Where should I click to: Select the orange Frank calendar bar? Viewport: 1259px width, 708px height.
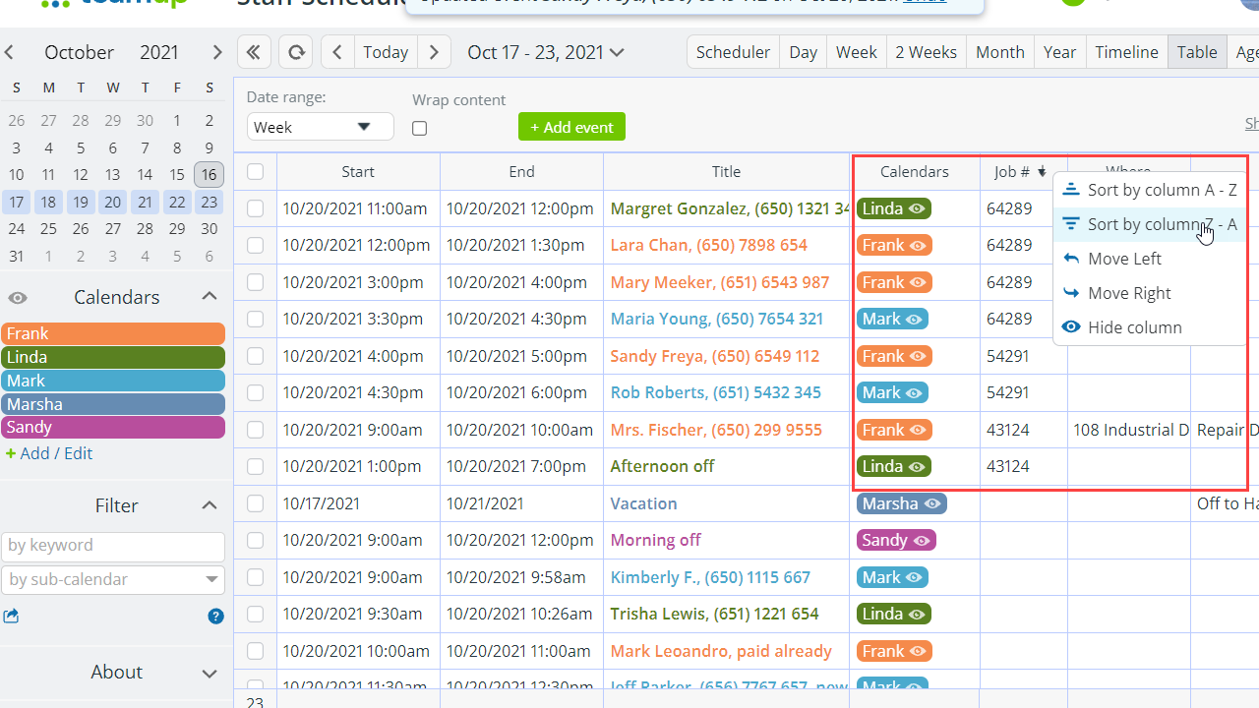(x=113, y=334)
